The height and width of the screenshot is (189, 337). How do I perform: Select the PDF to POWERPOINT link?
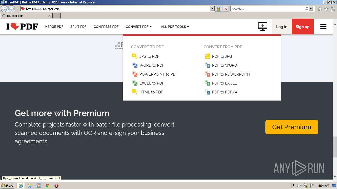pyautogui.click(x=231, y=74)
